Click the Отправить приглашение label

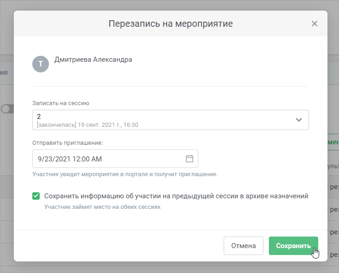click(67, 143)
